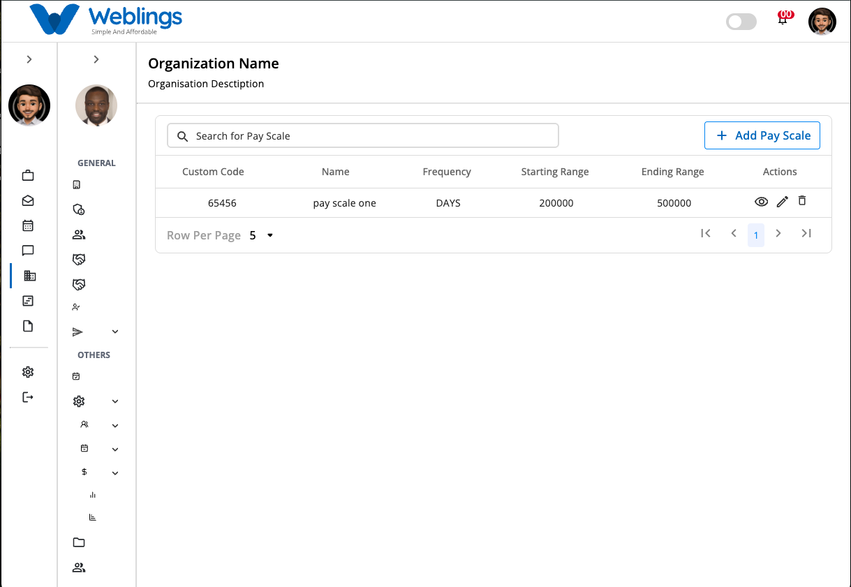The image size is (851, 587).
Task: Open the bar chart icon under dollar section
Action: [x=93, y=495]
